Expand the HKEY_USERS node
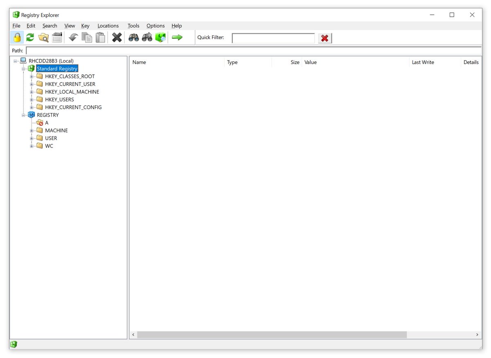491x358 pixels. 32,100
